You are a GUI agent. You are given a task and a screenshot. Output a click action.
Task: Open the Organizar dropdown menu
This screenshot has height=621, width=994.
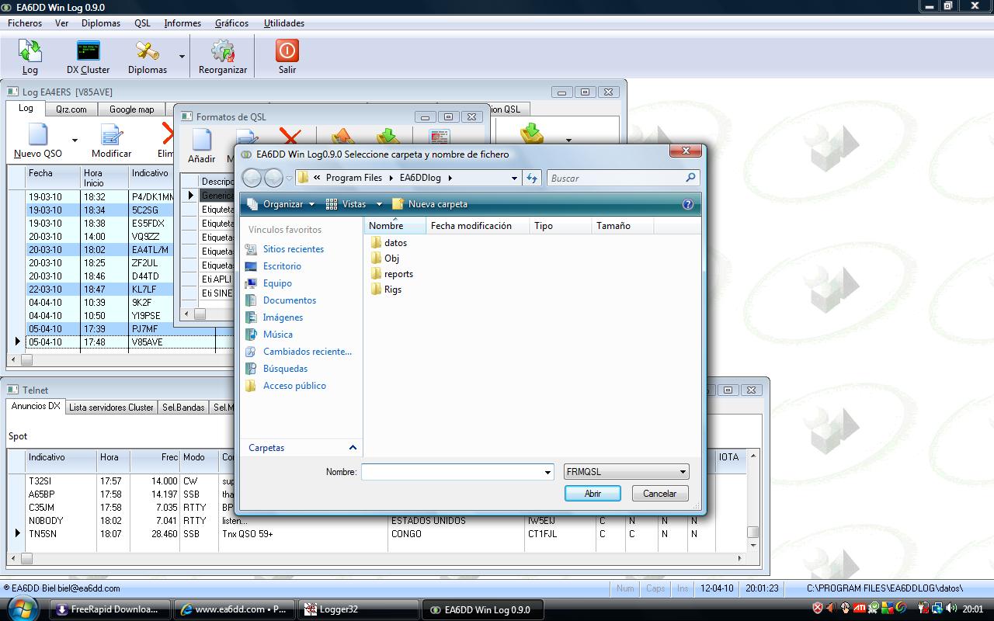281,204
